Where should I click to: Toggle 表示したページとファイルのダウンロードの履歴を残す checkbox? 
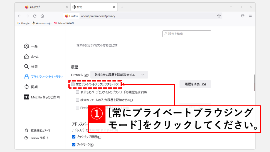click(77, 92)
